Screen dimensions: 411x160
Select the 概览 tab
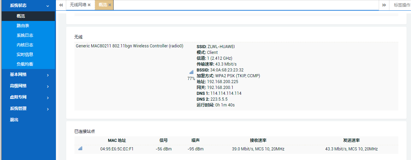tap(103, 5)
